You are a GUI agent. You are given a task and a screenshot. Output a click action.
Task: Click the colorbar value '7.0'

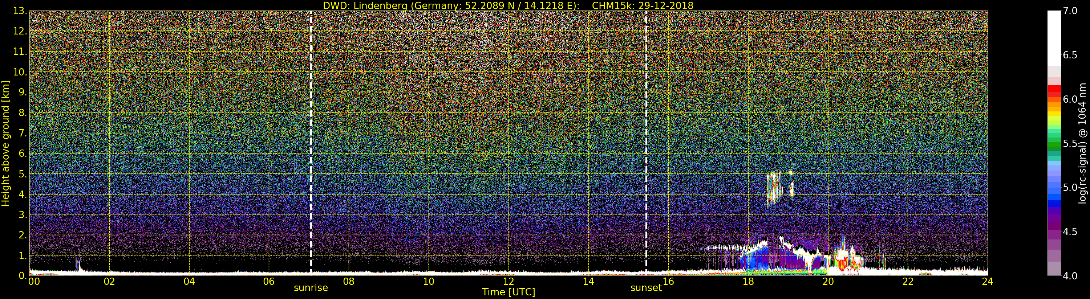click(x=1070, y=11)
